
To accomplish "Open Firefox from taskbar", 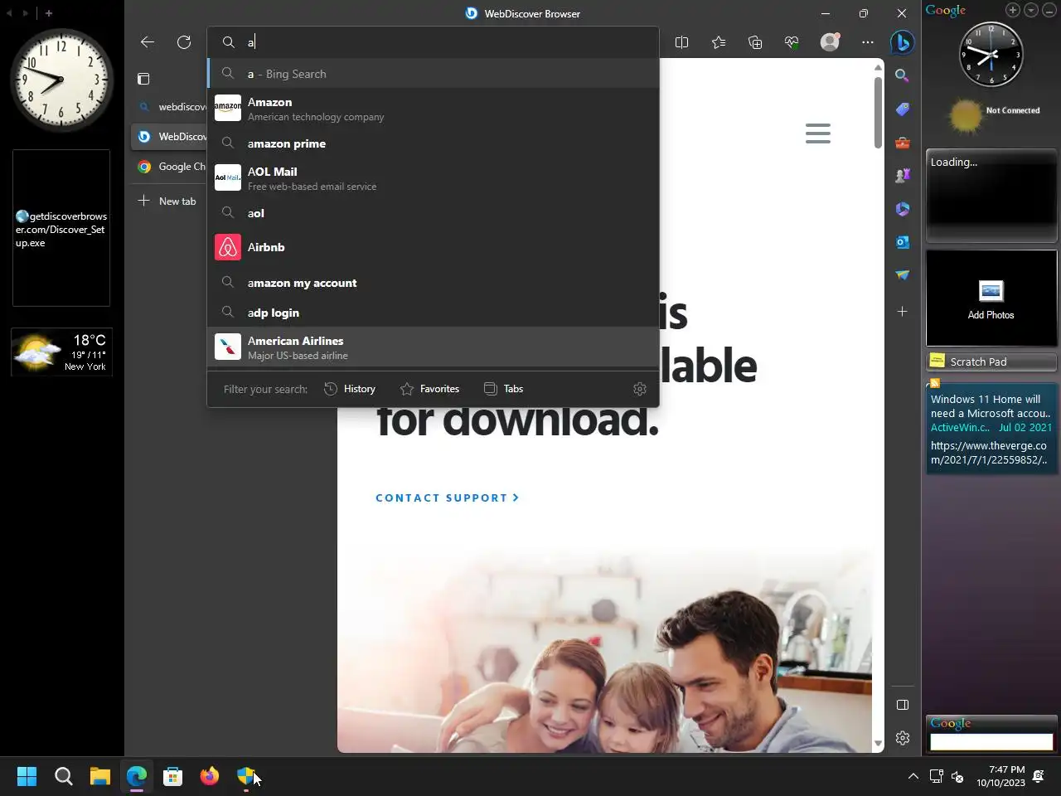I will point(210,776).
